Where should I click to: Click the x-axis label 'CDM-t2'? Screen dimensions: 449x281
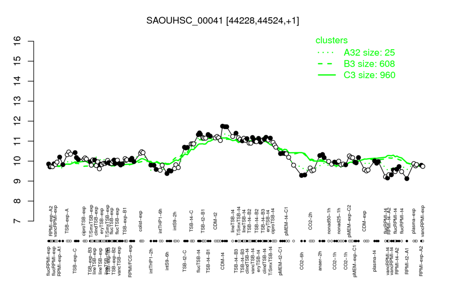(215, 222)
